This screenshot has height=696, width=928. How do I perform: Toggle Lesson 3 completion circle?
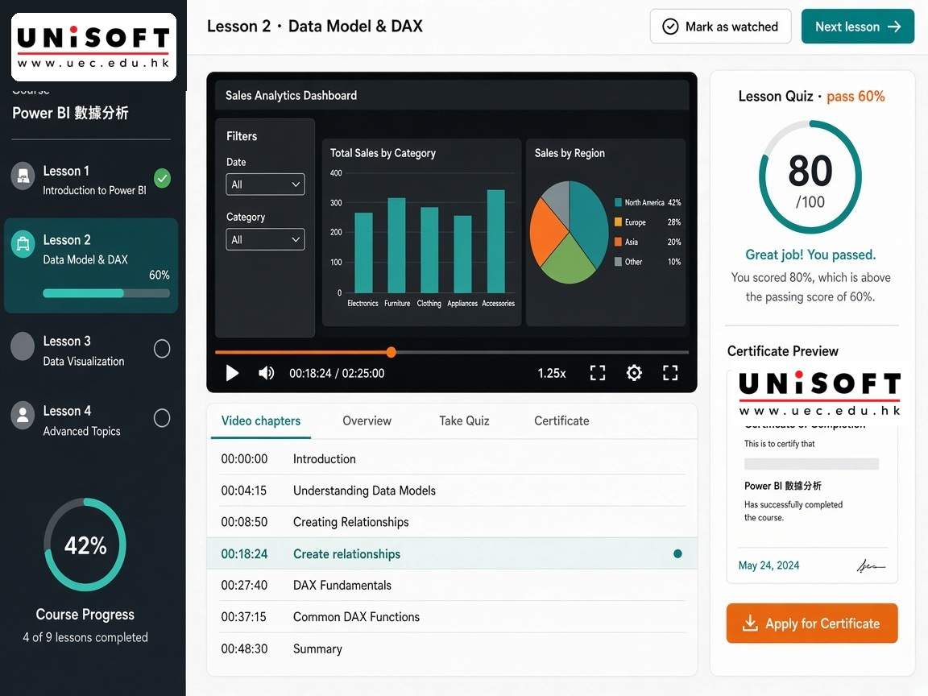point(162,349)
